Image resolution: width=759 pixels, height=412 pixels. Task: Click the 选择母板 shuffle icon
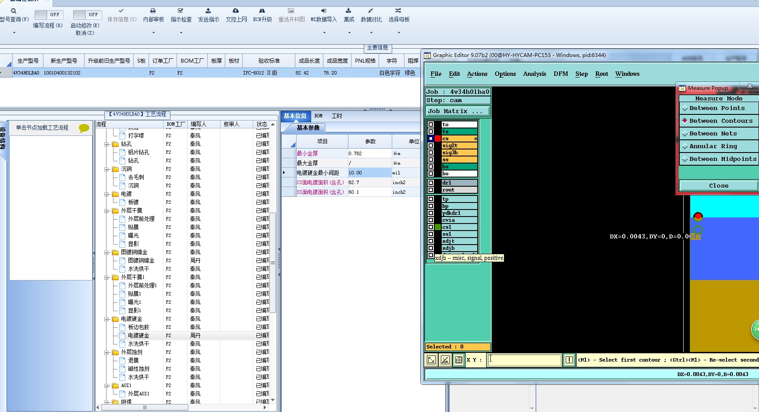[x=398, y=11]
